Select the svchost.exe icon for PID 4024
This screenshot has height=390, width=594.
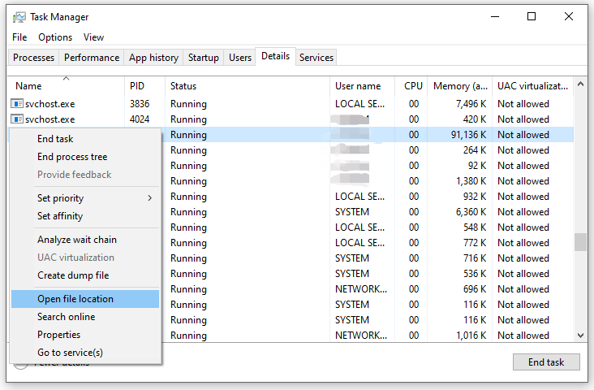[17, 119]
